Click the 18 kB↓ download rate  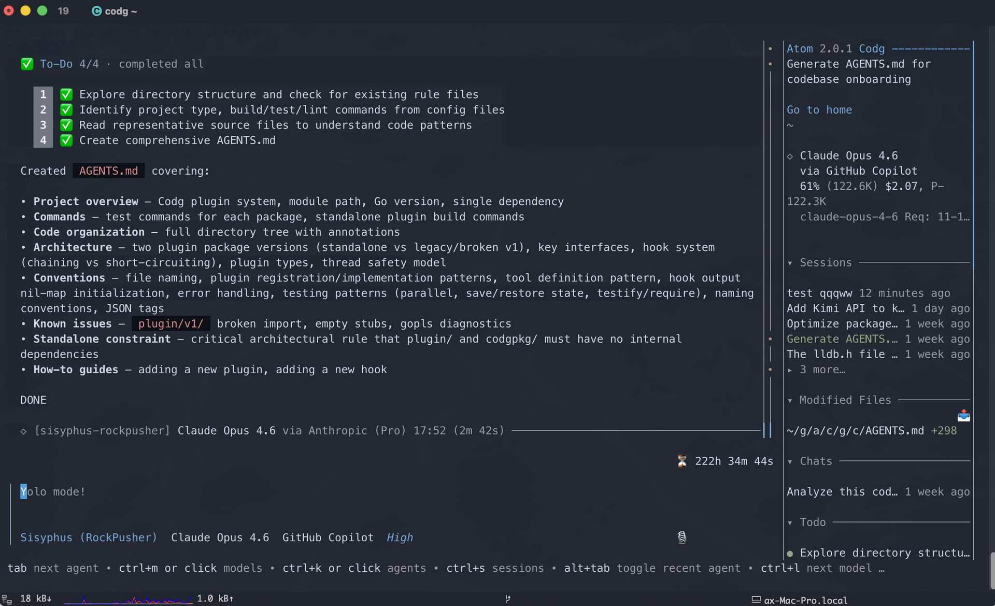pos(36,599)
